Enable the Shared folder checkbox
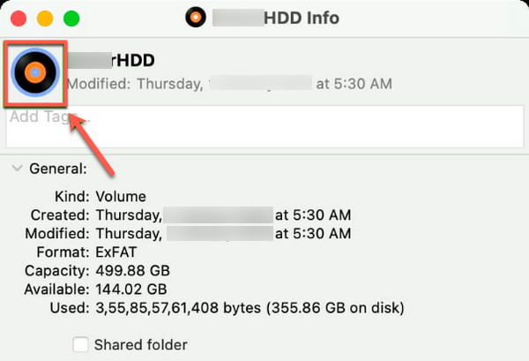The width and height of the screenshot is (529, 361). point(80,344)
